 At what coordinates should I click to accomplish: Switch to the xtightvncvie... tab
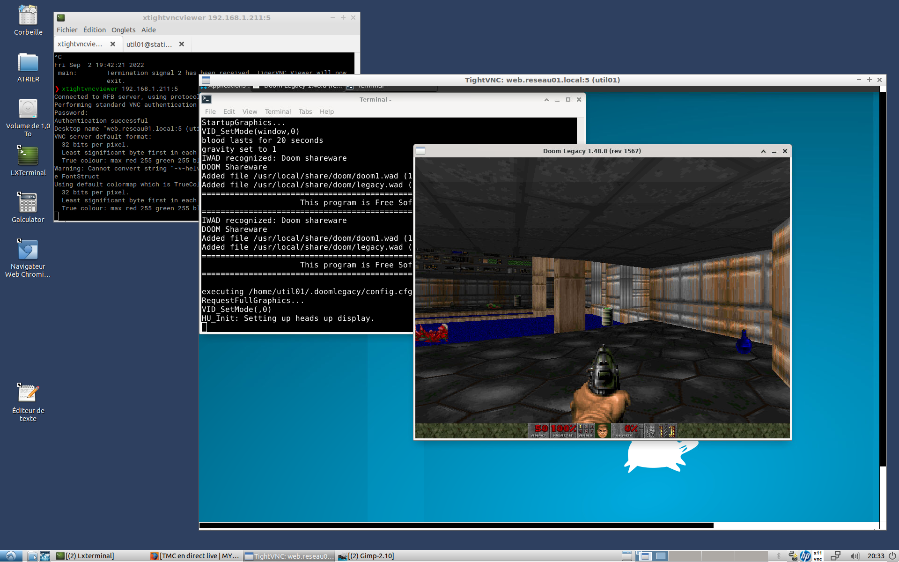click(x=80, y=44)
